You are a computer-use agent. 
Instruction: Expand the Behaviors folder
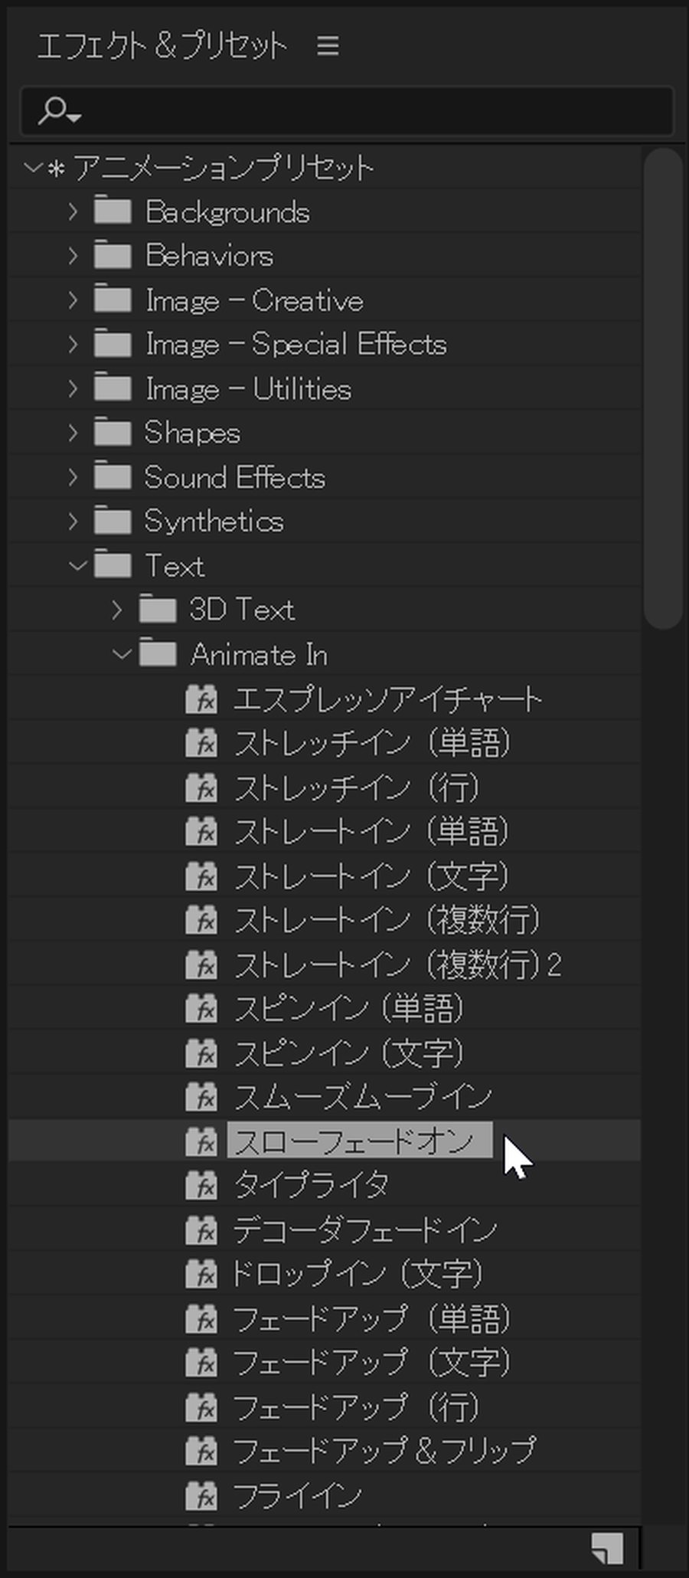[x=73, y=255]
